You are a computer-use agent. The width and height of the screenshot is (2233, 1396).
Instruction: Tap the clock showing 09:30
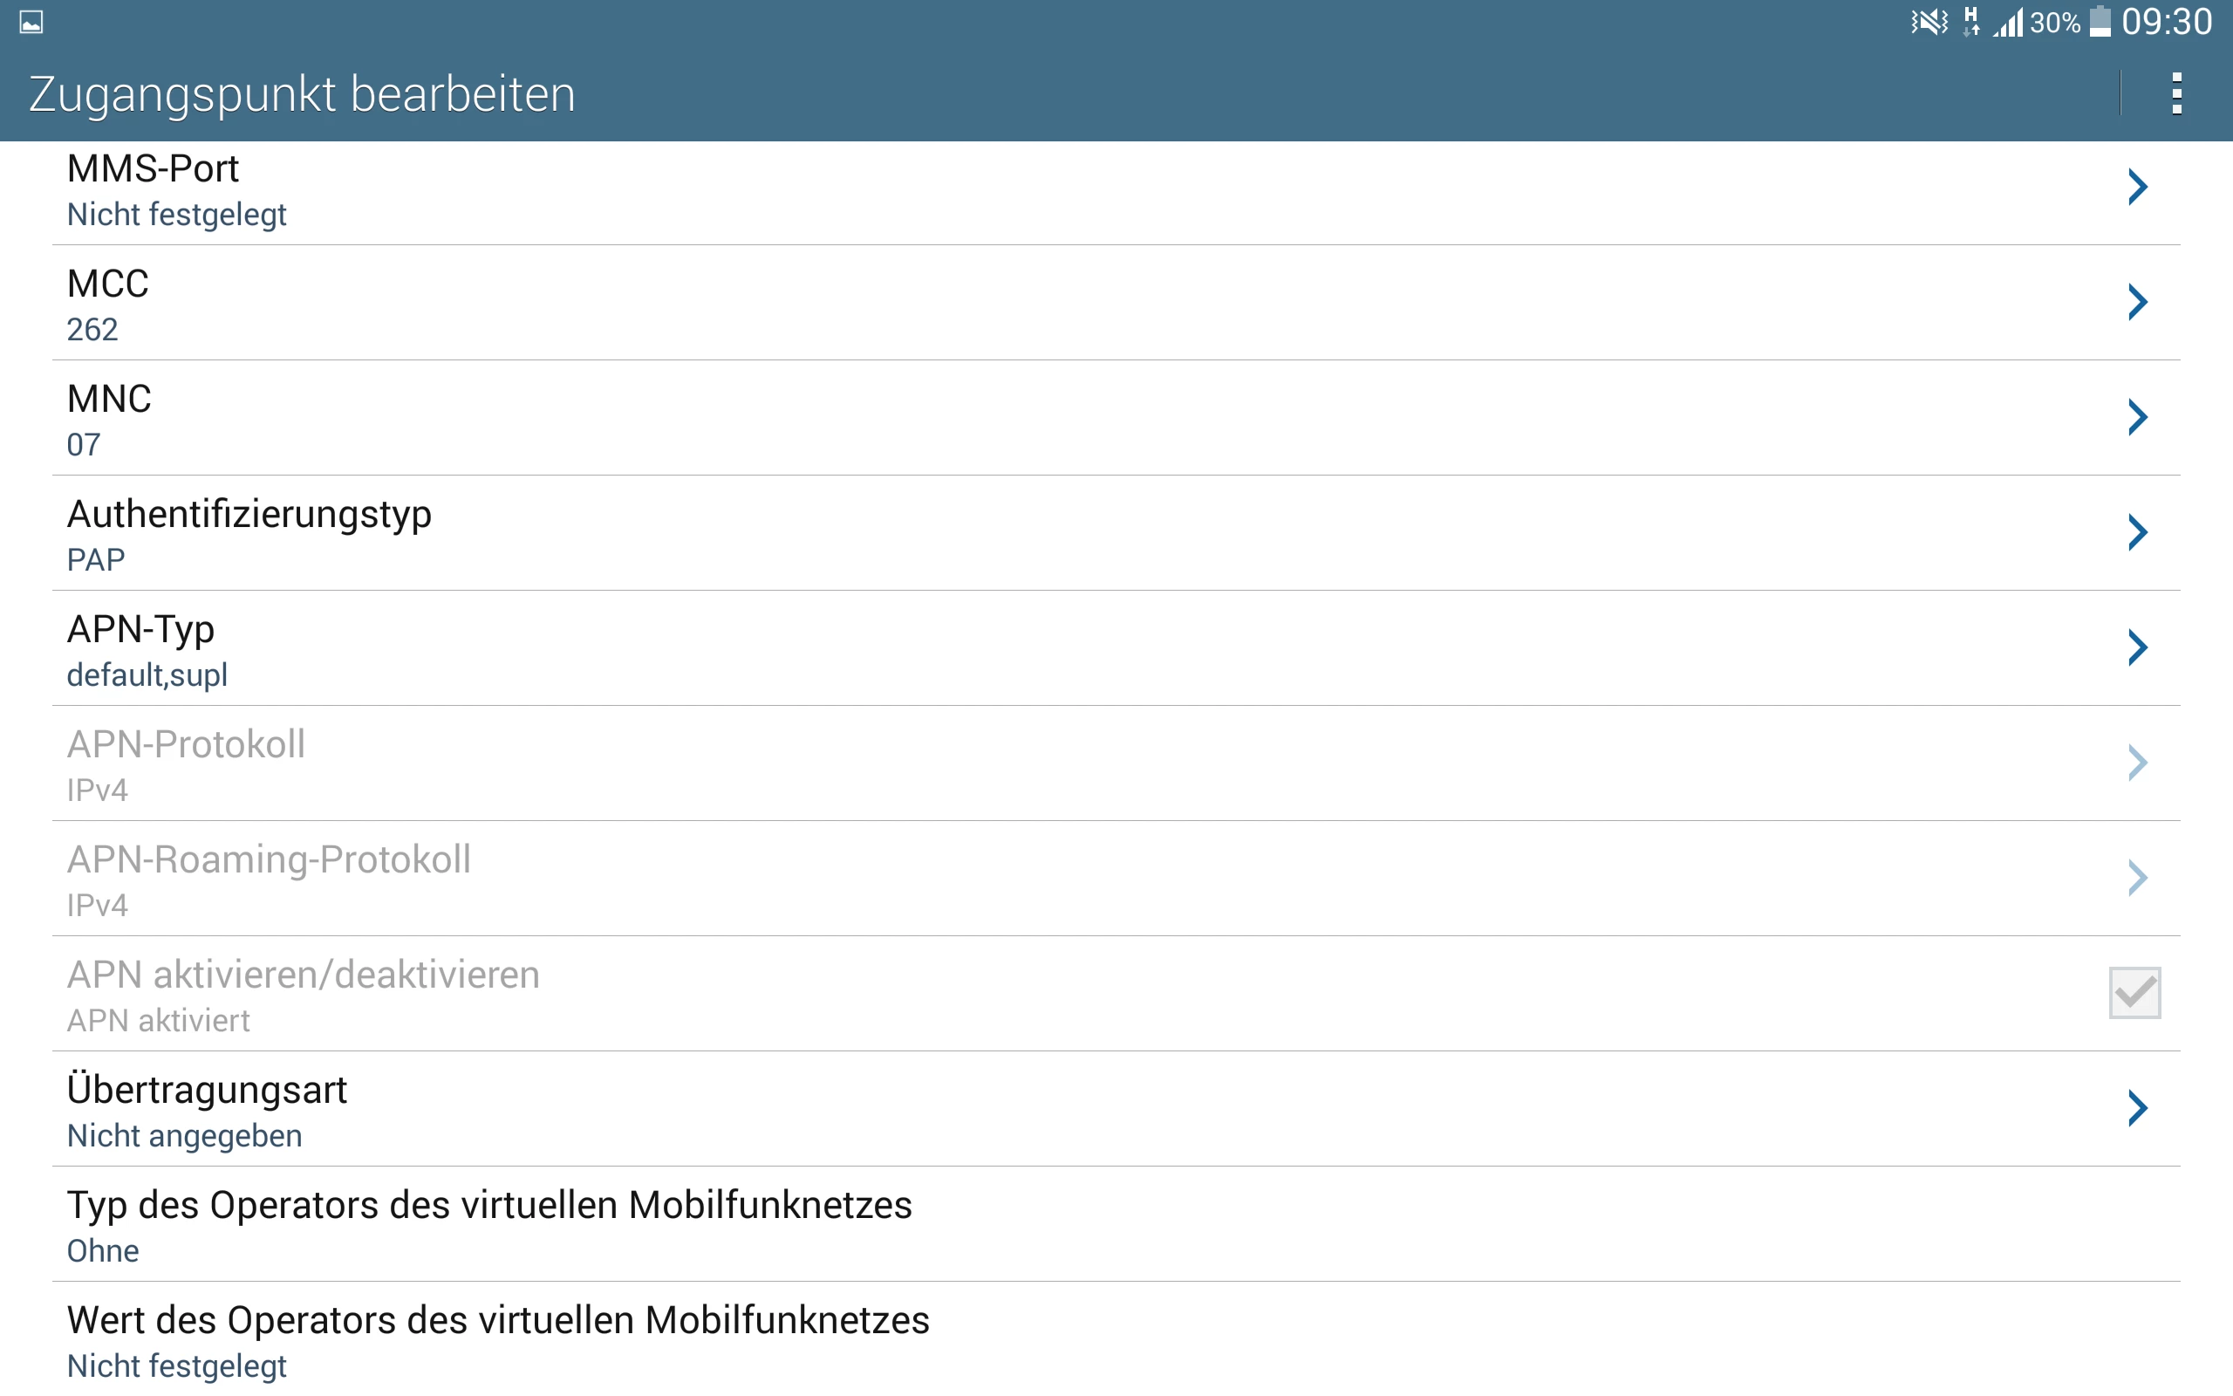point(2167,22)
